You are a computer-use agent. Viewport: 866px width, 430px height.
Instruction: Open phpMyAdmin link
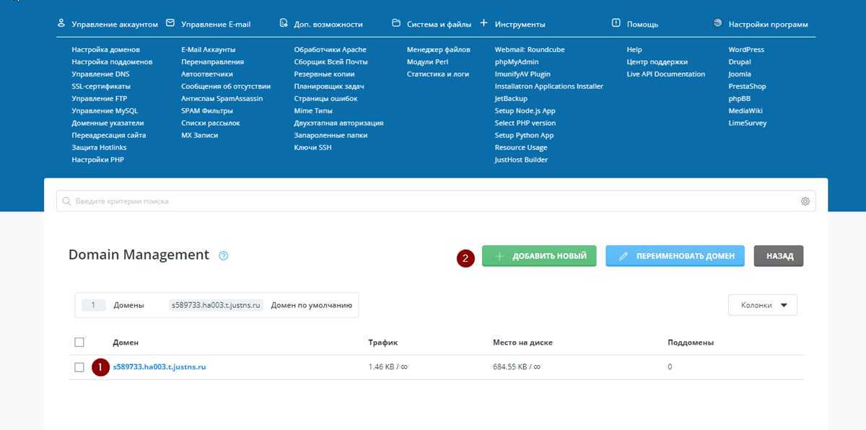pos(518,62)
